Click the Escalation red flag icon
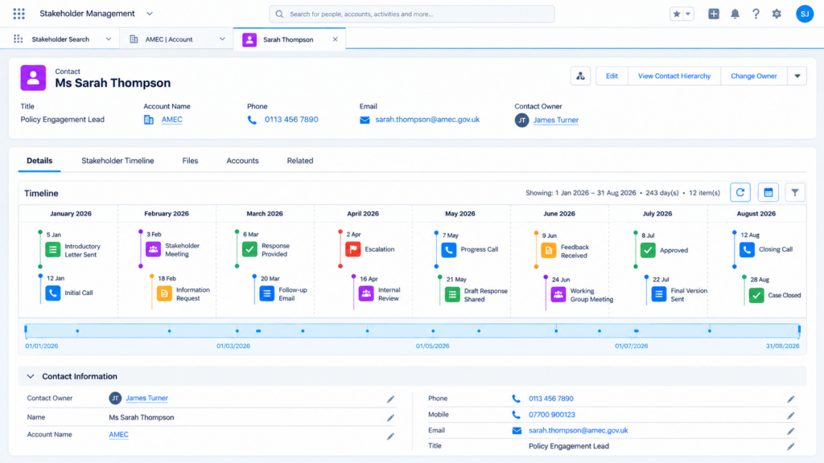This screenshot has height=463, width=824. pos(353,249)
